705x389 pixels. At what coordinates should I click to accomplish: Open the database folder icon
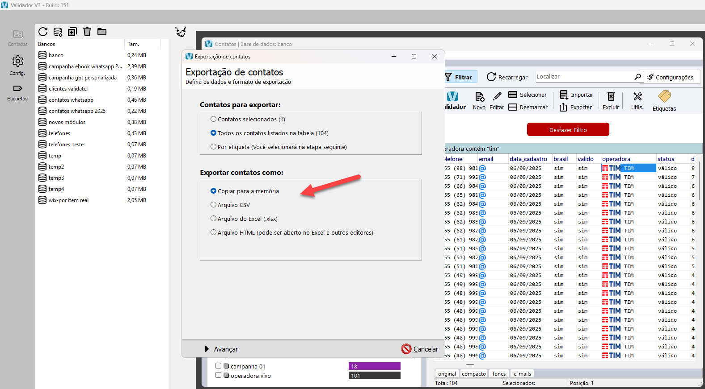(102, 32)
